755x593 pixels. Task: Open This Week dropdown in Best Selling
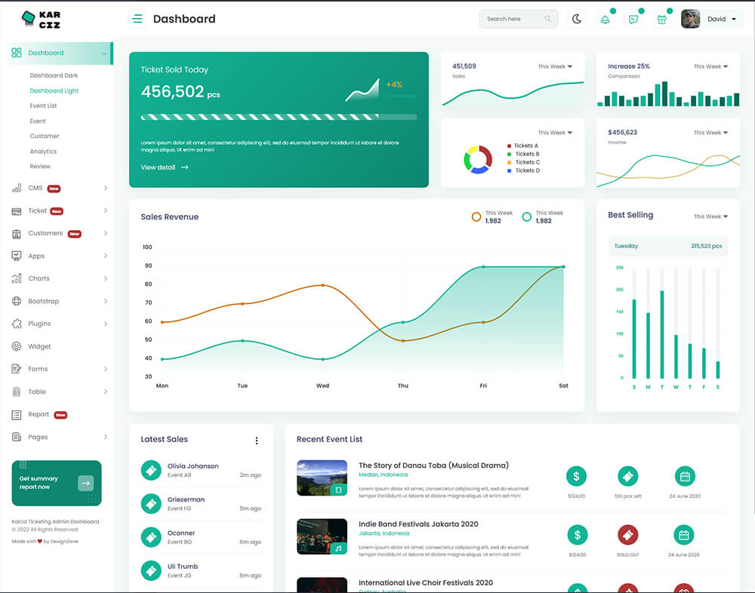click(x=710, y=217)
